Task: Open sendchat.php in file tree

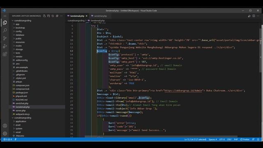Action: click(x=22, y=103)
